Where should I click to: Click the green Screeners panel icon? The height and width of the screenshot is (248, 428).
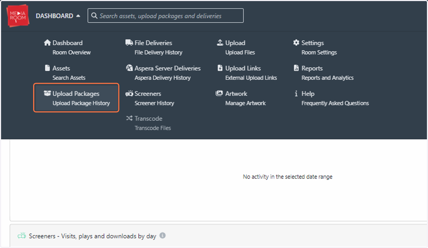(x=22, y=236)
